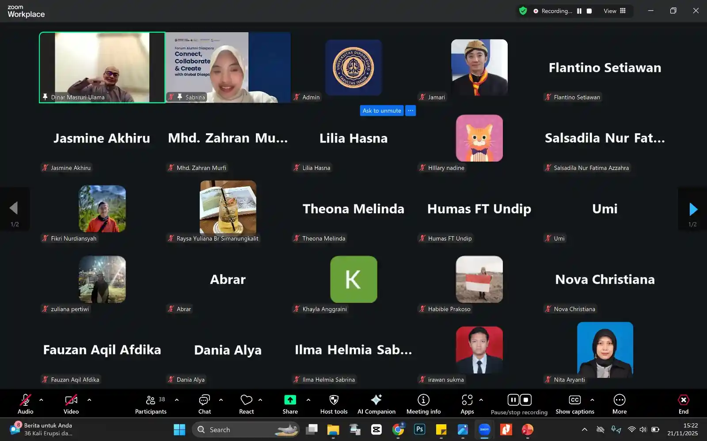Start screen Share
The height and width of the screenshot is (441, 707).
point(290,403)
